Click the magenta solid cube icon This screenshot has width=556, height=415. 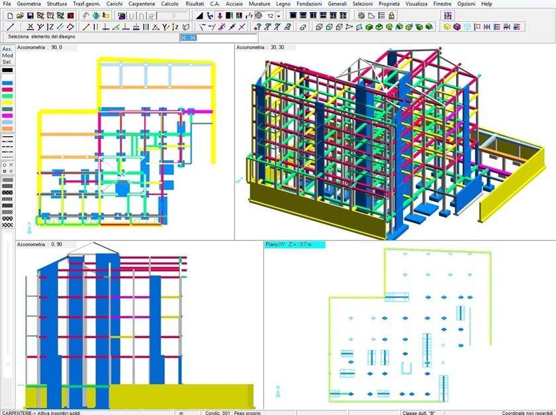pyautogui.click(x=457, y=27)
